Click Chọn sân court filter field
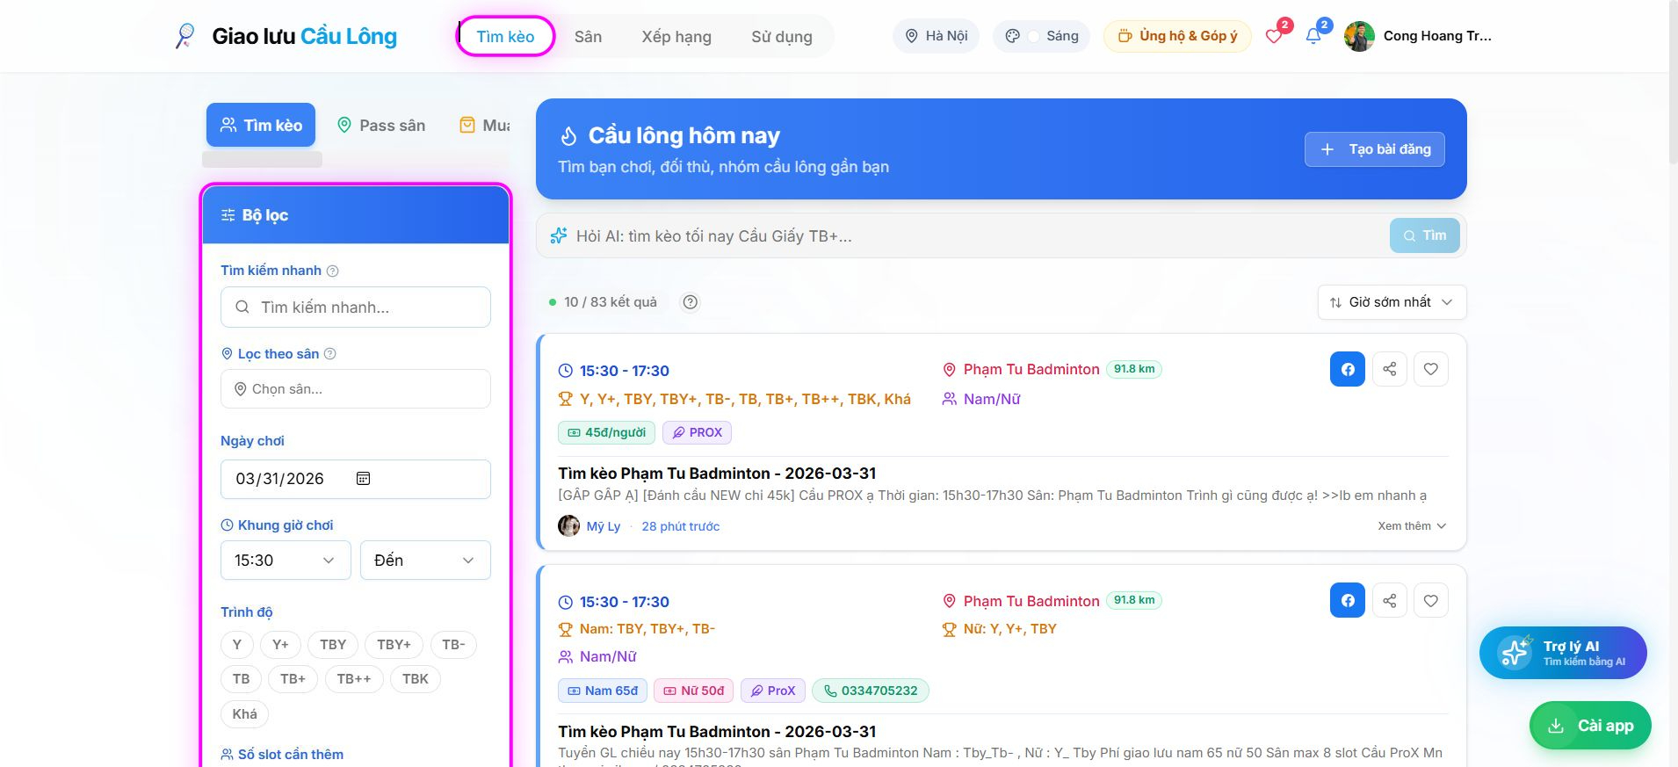The height and width of the screenshot is (767, 1678). [356, 389]
